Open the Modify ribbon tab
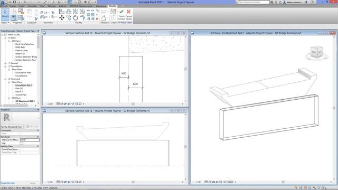Screen dimensions: 338x190 (112, 6)
